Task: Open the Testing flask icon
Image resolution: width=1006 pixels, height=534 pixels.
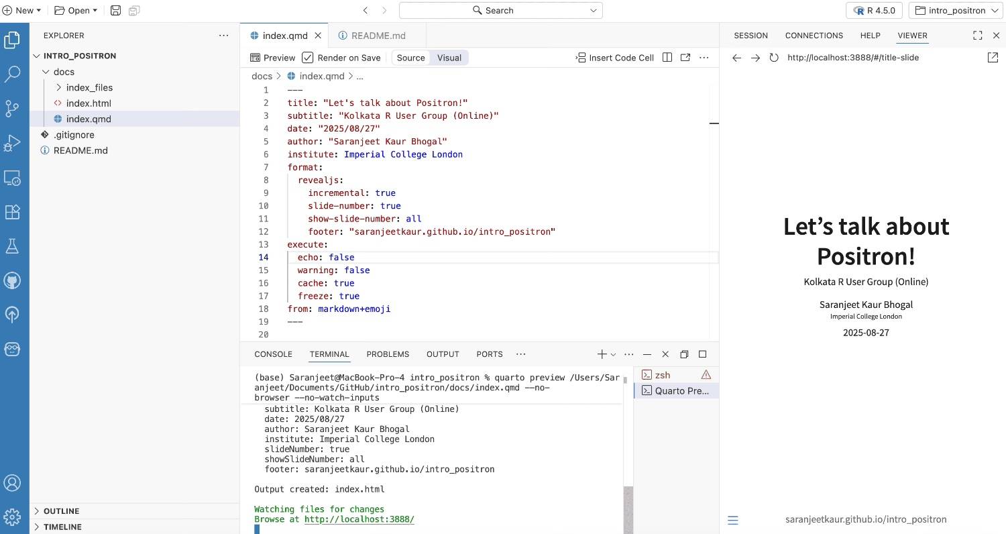Action: click(x=12, y=246)
